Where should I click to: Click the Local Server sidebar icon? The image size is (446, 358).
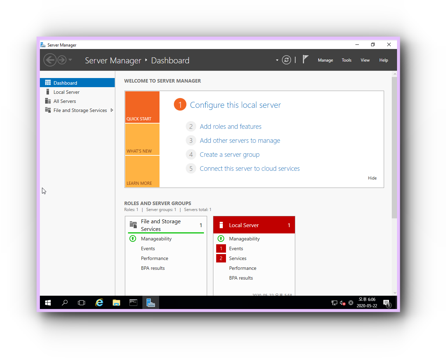pos(48,92)
